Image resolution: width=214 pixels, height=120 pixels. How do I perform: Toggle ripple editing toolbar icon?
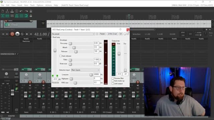click(x=12, y=16)
